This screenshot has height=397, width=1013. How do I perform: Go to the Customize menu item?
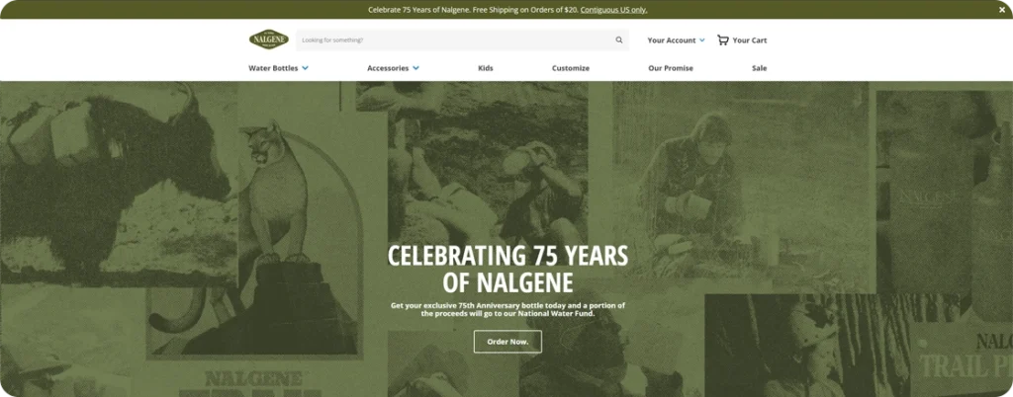pyautogui.click(x=571, y=68)
